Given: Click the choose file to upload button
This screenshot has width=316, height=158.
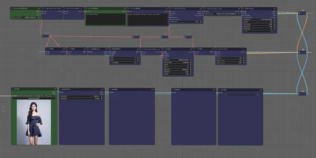Looking at the screenshot, I should (x=34, y=98).
